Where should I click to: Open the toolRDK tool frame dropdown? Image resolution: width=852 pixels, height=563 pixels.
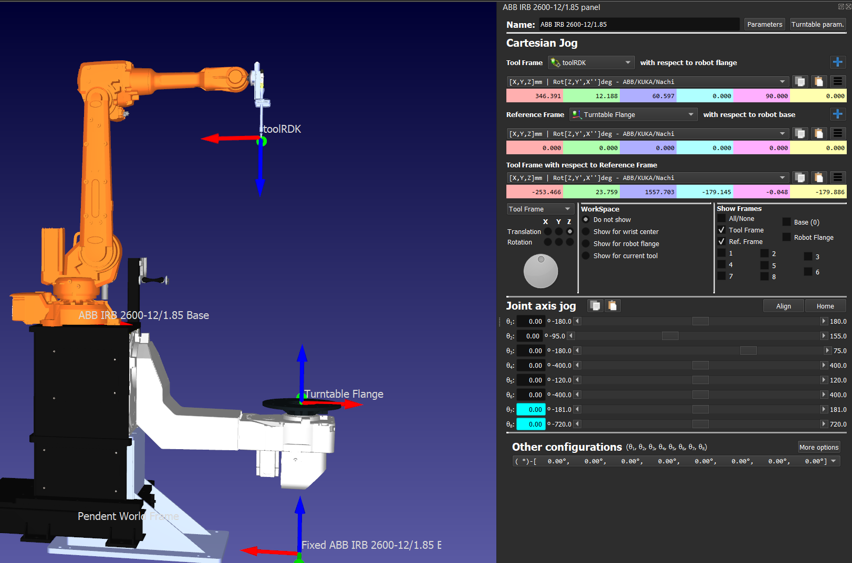[591, 63]
